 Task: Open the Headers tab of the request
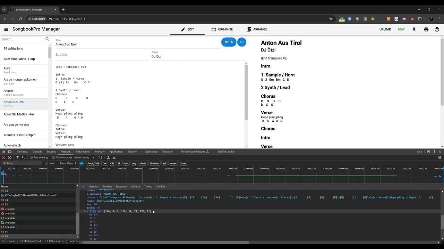pyautogui.click(x=94, y=186)
